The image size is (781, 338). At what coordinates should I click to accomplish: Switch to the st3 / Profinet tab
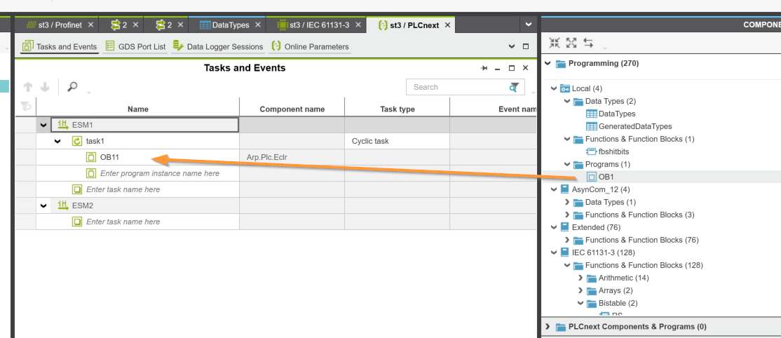point(55,25)
